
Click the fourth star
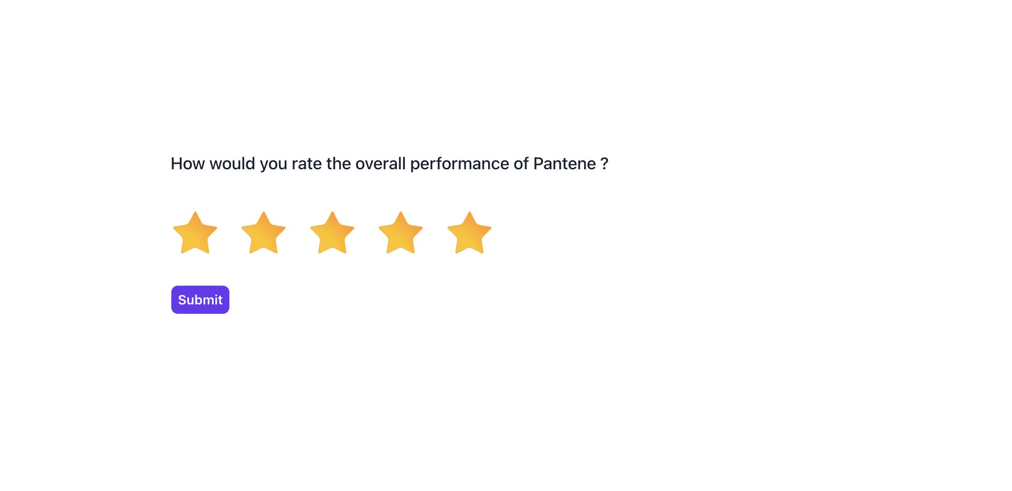pyautogui.click(x=401, y=233)
